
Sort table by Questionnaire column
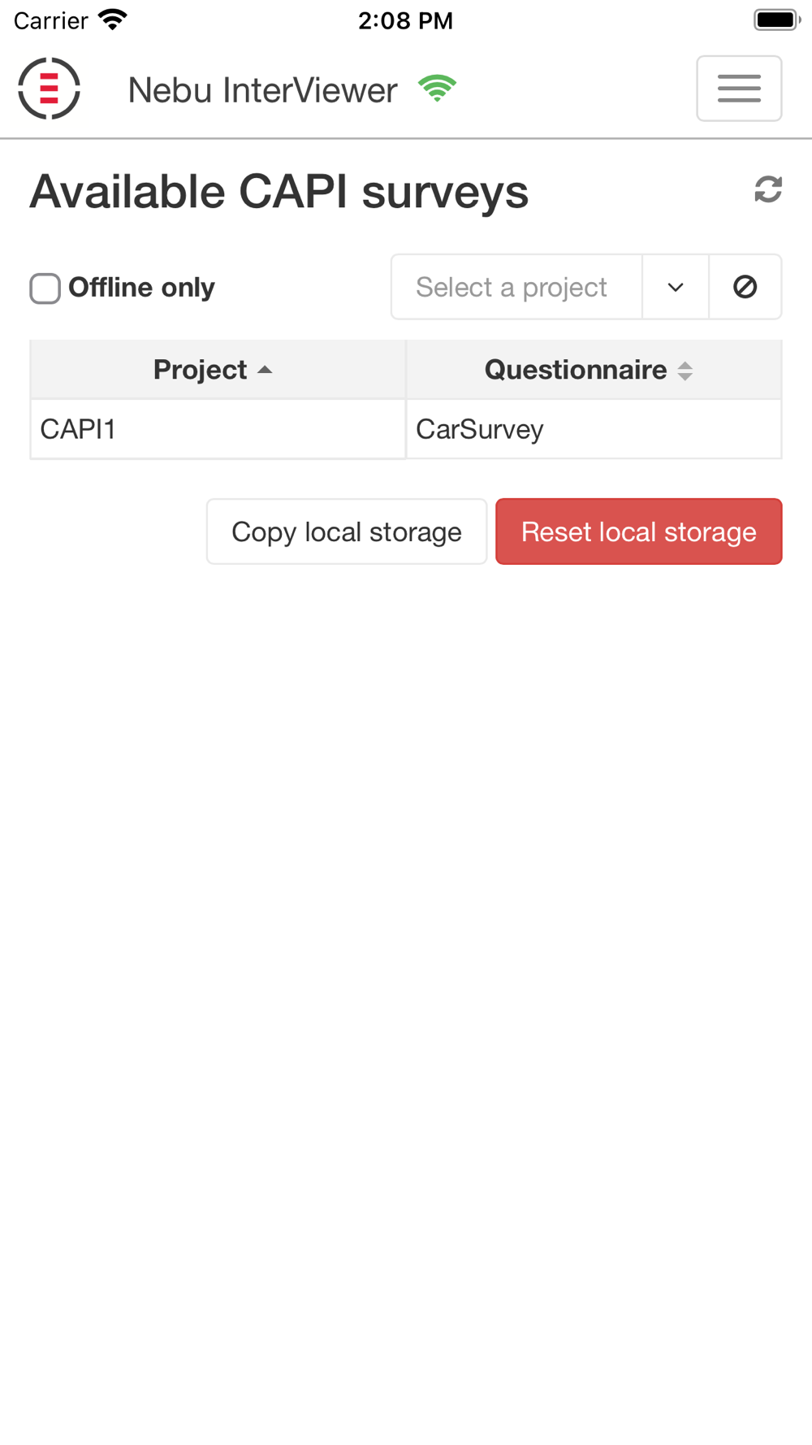click(x=575, y=371)
